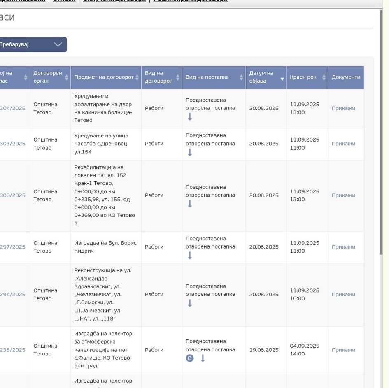Viewport: 389px width, 388px height.
Task: Click Општина Тетово in row 294/2025
Action: [x=45, y=294]
